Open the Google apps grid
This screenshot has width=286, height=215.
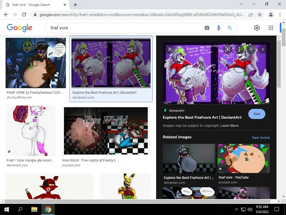coord(271,28)
